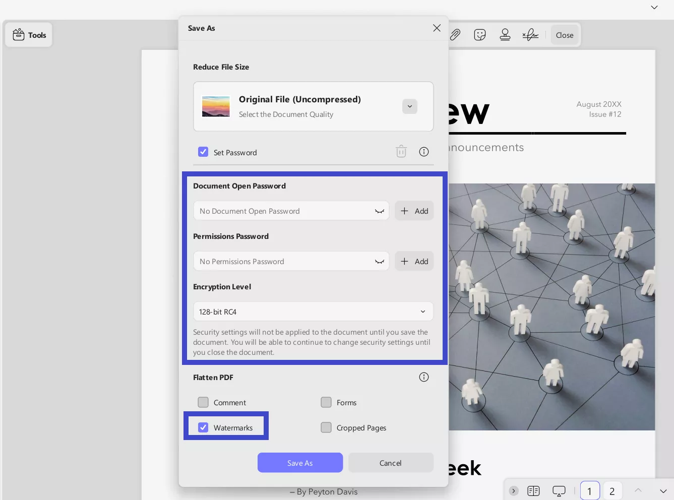The height and width of the screenshot is (500, 674).
Task: Toggle the two-page reading view icon
Action: 533,491
